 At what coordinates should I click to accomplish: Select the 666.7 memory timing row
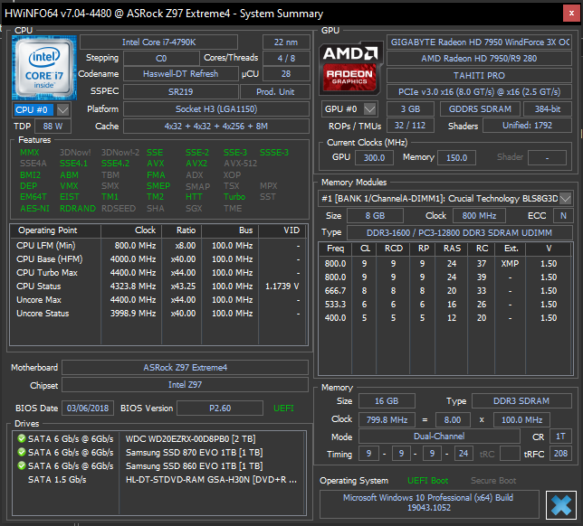click(444, 291)
